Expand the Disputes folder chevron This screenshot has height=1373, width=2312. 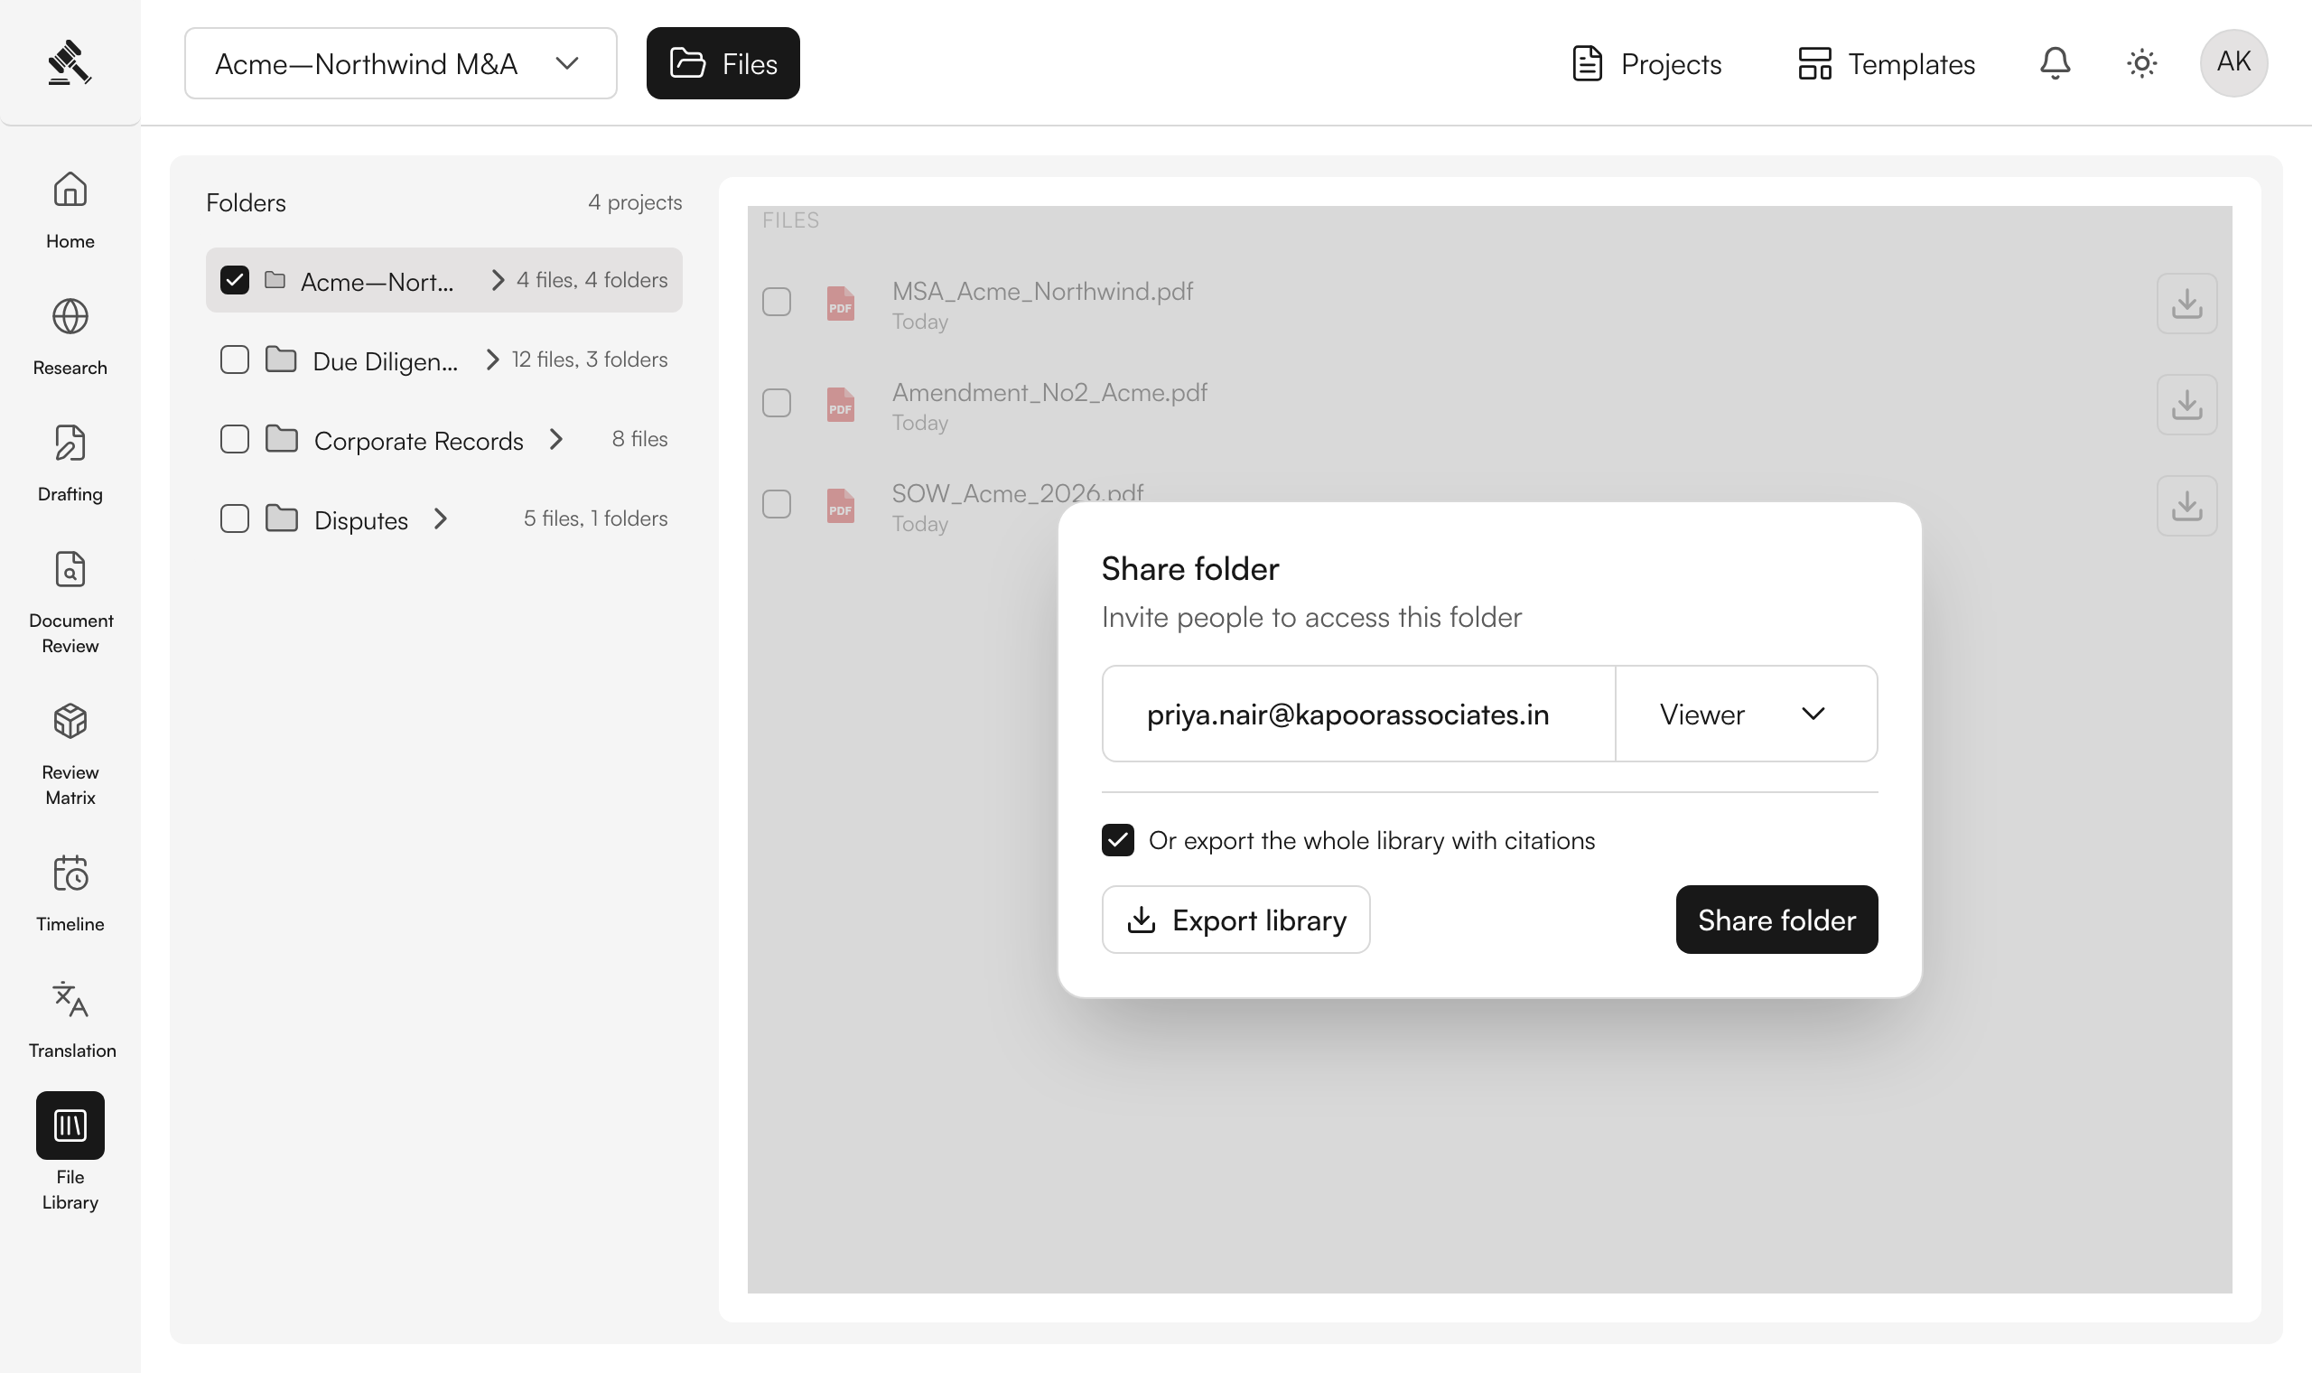(440, 518)
